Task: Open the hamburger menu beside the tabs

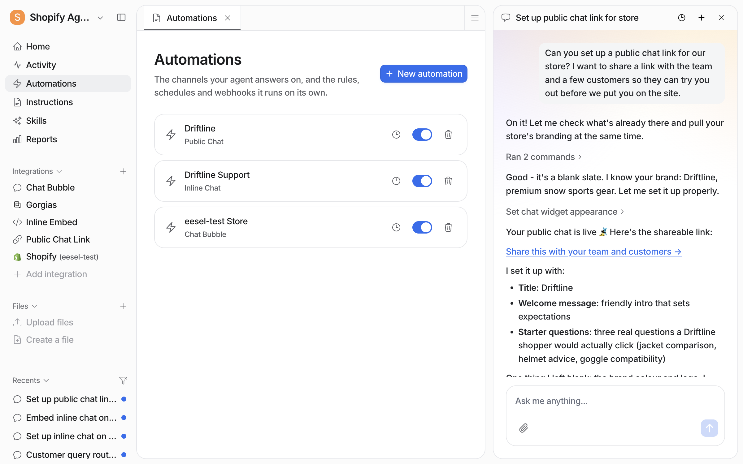Action: (x=475, y=18)
